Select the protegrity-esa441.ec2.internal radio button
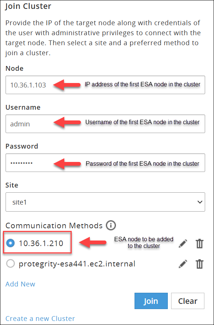The height and width of the screenshot is (325, 214). pyautogui.click(x=10, y=264)
